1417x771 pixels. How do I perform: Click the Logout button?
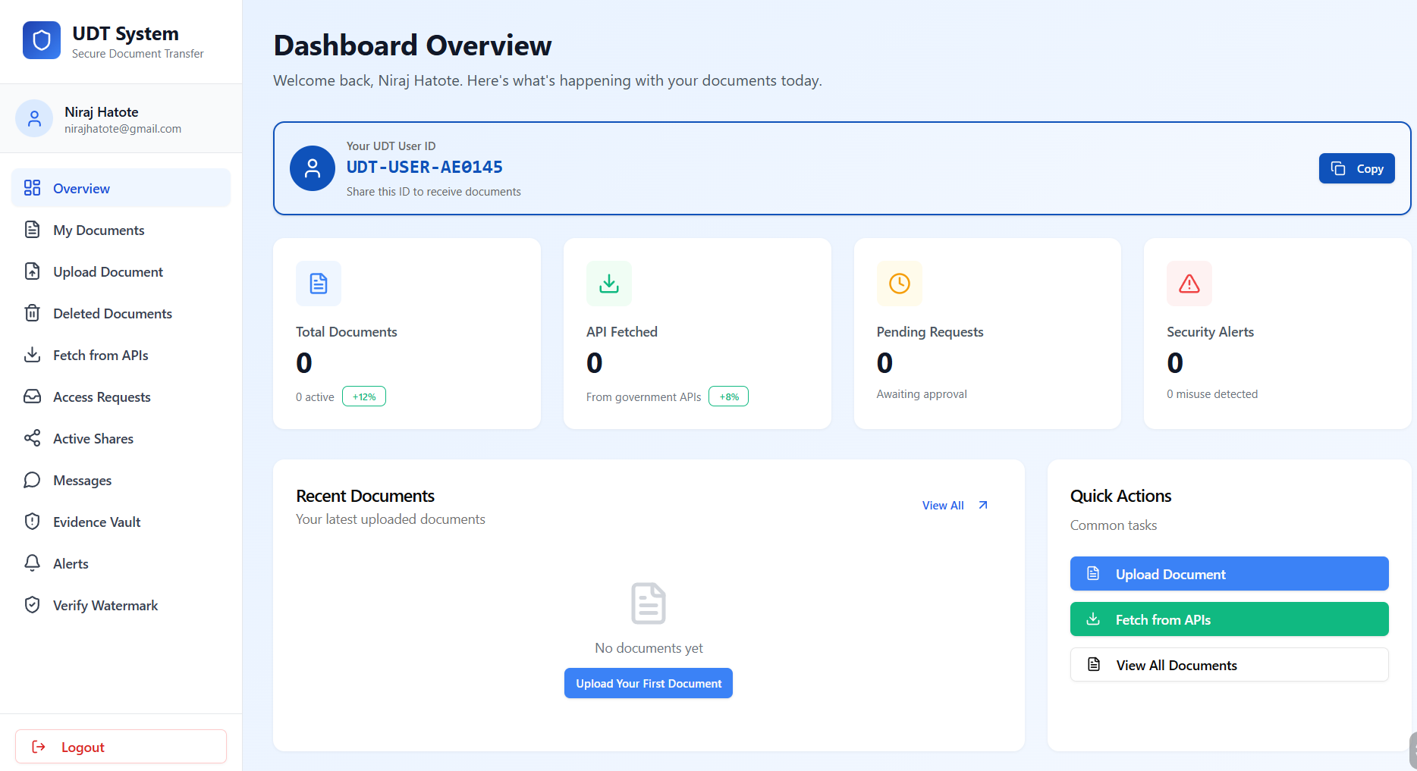click(120, 747)
